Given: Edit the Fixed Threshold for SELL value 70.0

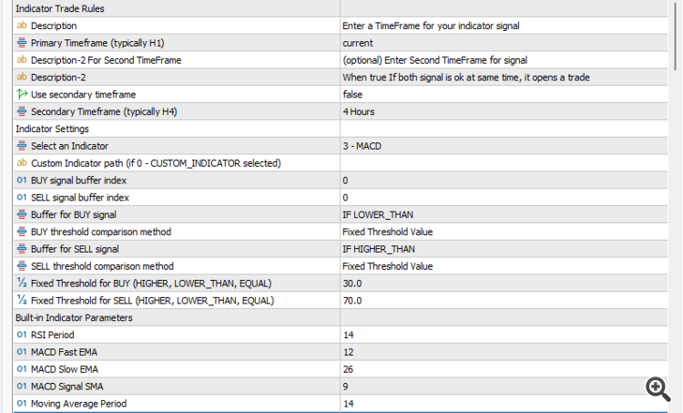Looking at the screenshot, I should point(501,301).
